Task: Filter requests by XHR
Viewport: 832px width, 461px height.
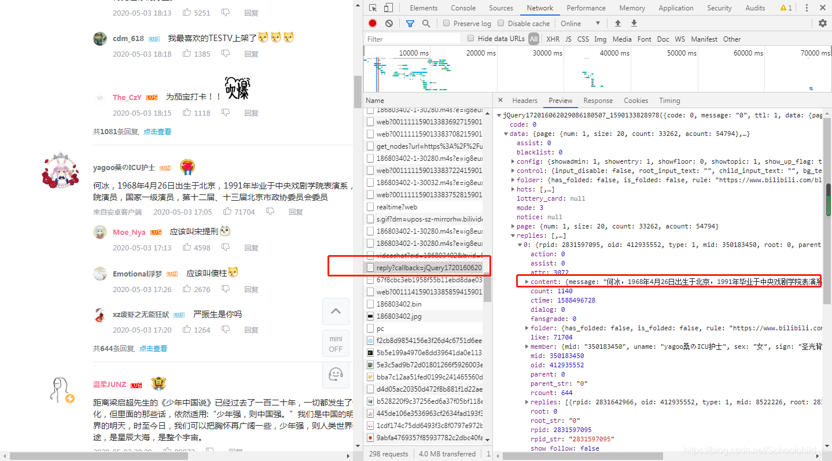Action: pos(553,39)
